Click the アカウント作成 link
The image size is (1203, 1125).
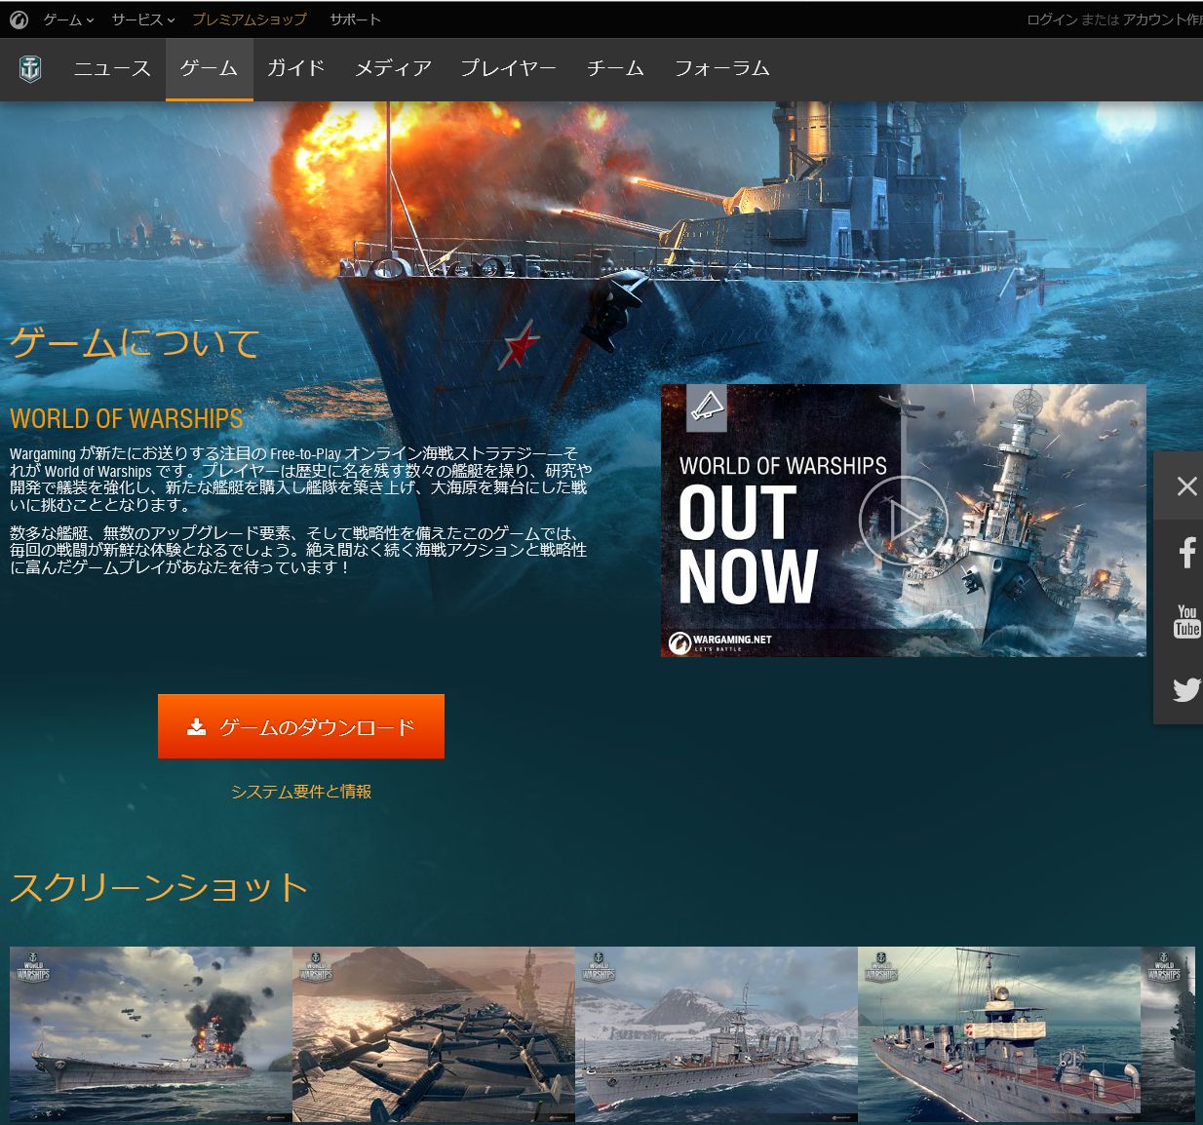pyautogui.click(x=1163, y=19)
